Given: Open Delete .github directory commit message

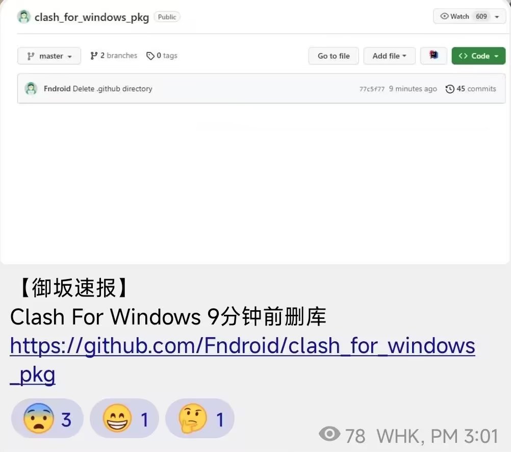Looking at the screenshot, I should coord(112,89).
